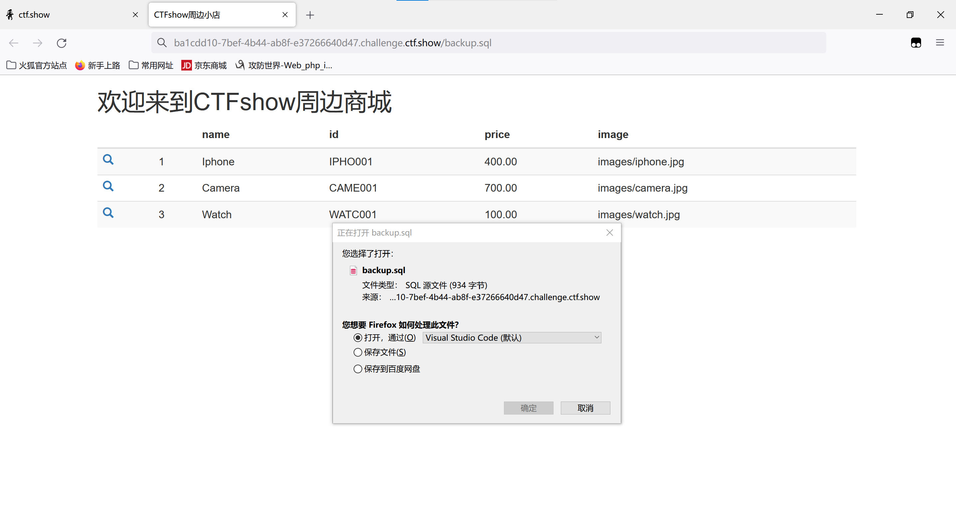Image resolution: width=956 pixels, height=505 pixels.
Task: Close the ctf.show tab
Action: (135, 15)
